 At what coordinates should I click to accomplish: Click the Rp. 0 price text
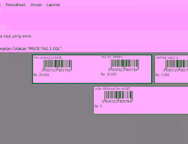coord(98,106)
